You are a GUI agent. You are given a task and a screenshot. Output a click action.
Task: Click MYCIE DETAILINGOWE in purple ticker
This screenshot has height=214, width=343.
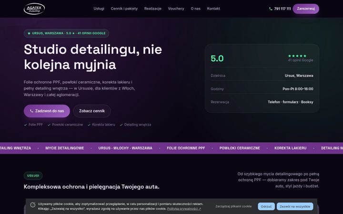coord(65,148)
